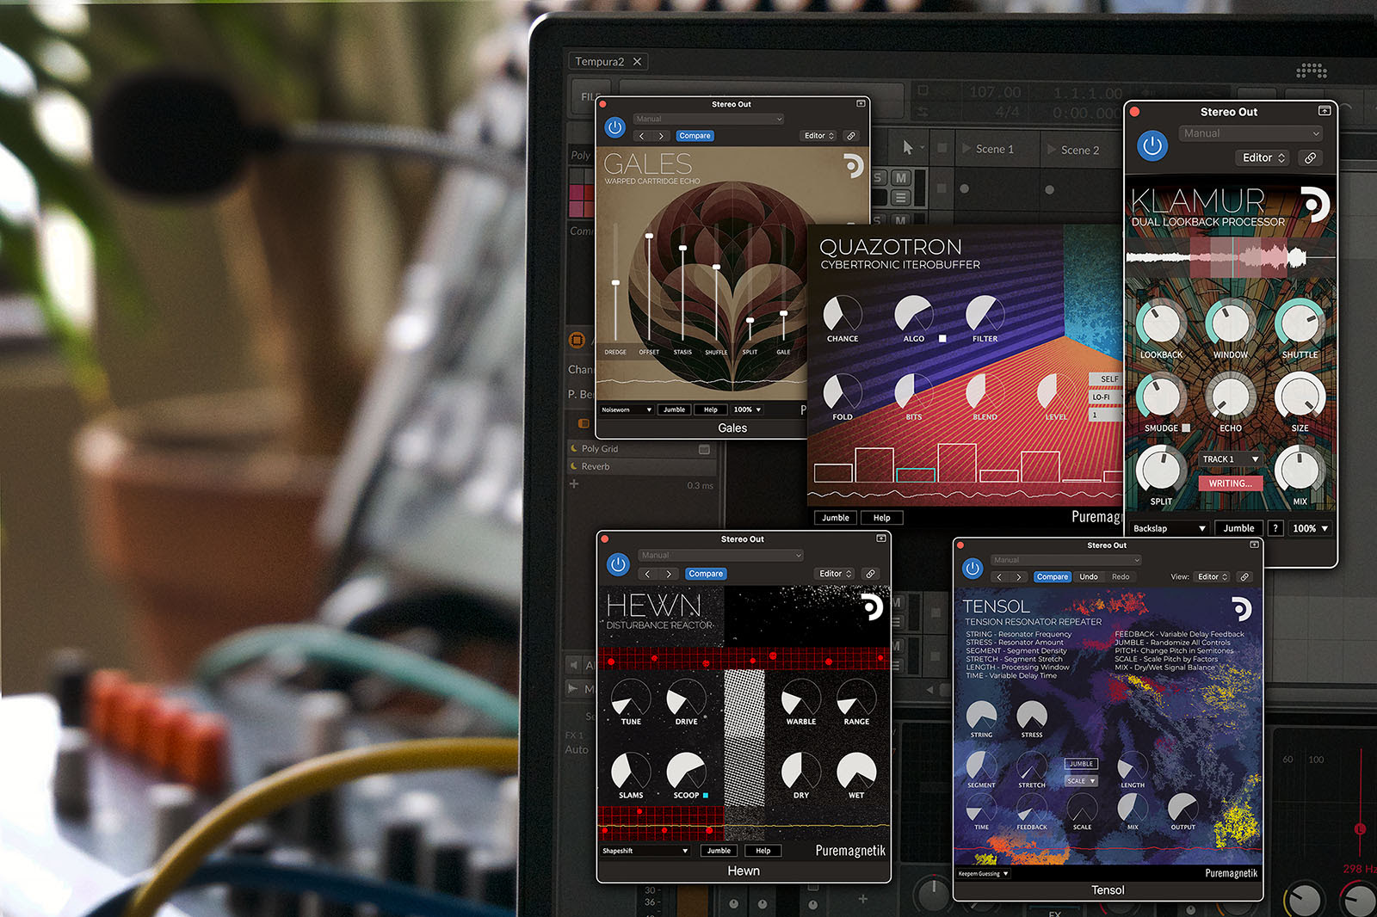Click Jumble in the Klamur plugin
The height and width of the screenshot is (917, 1377).
1238,528
